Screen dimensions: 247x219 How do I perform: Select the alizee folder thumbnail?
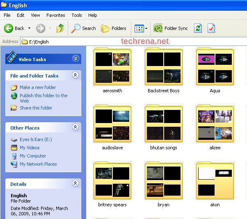(215, 123)
